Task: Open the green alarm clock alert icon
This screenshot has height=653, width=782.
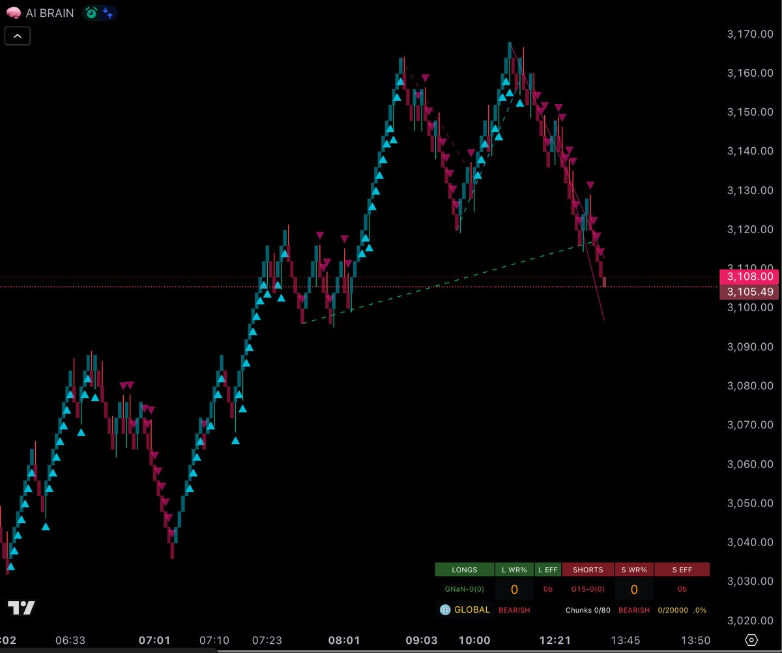Action: coord(92,12)
